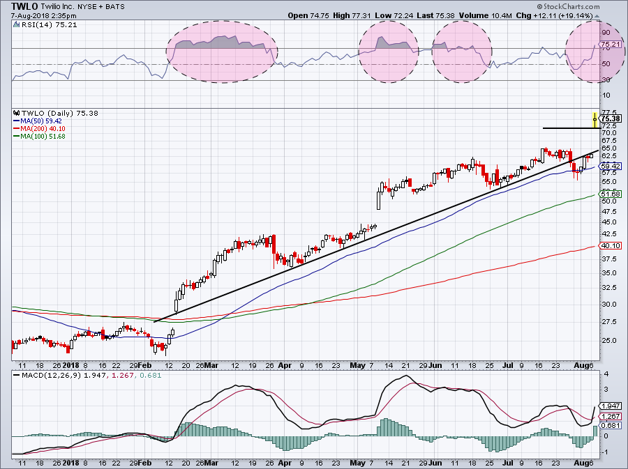
Task: Click the 25.0 price axis label
Action: [x=608, y=341]
